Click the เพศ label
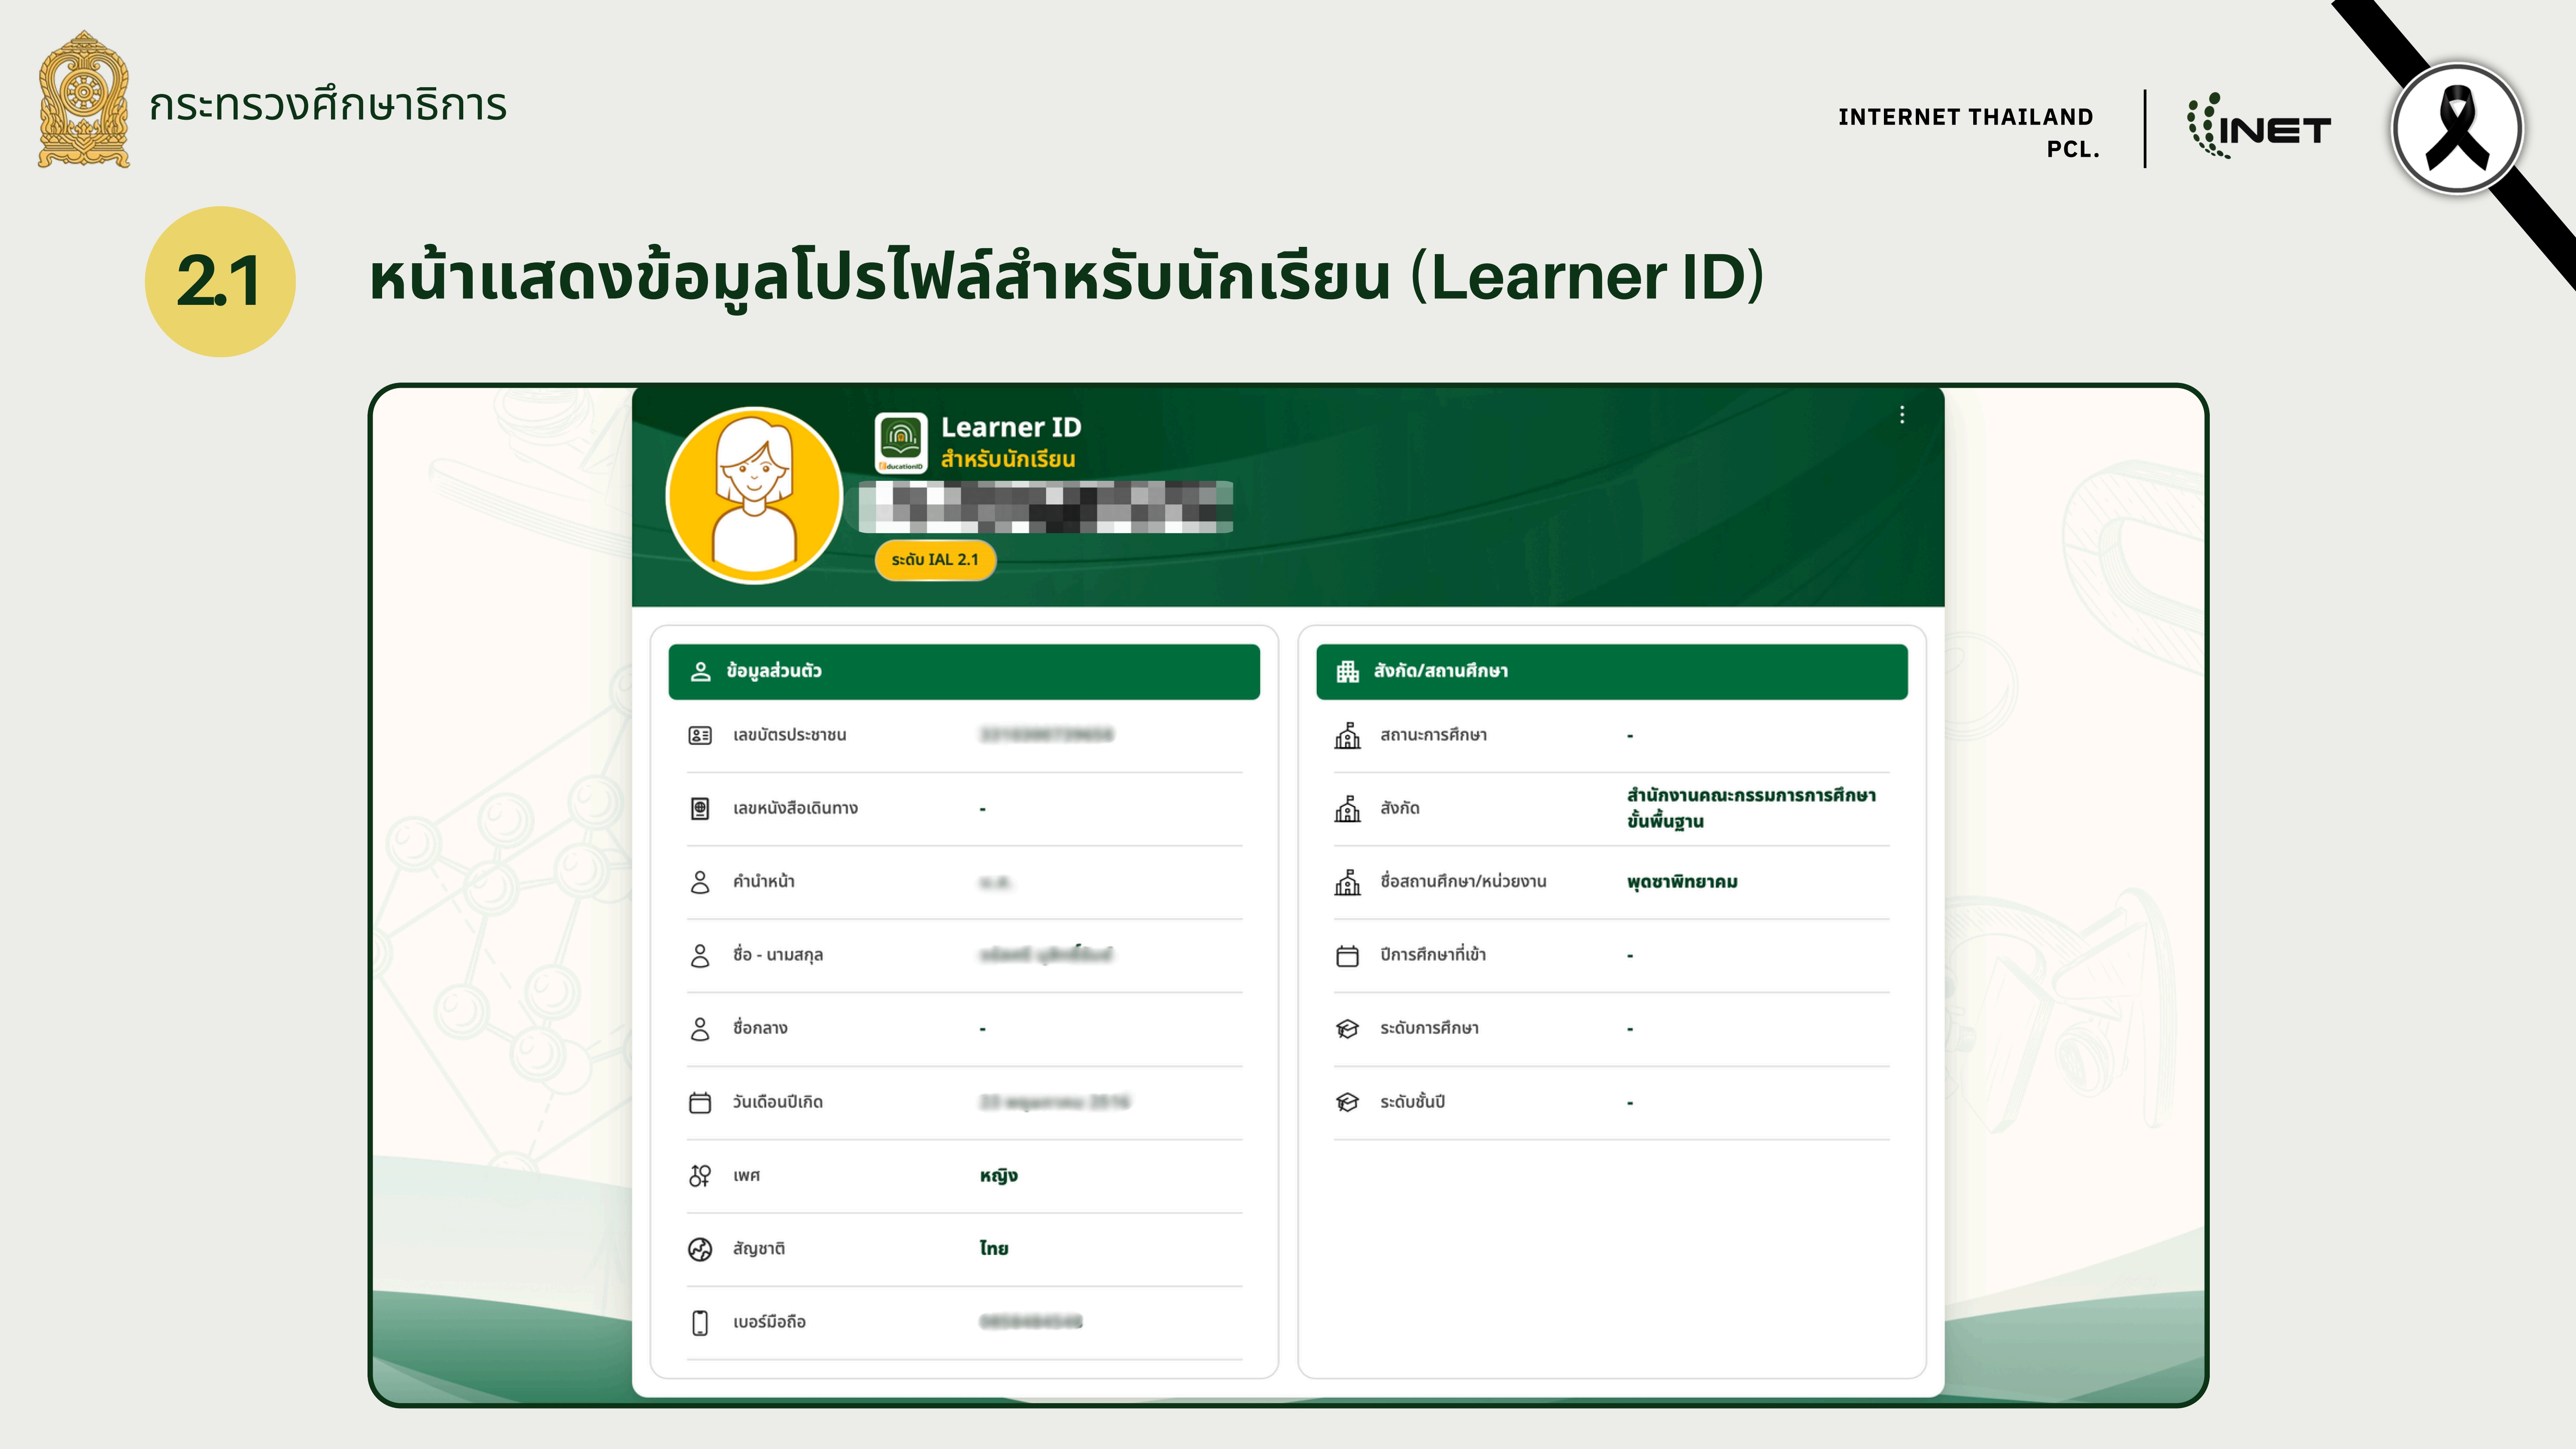The height and width of the screenshot is (1449, 2576). [x=746, y=1176]
